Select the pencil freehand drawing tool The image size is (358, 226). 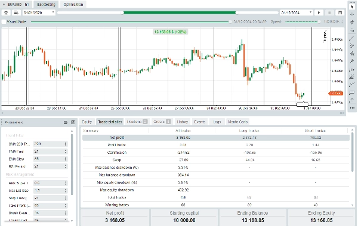(x=352, y=46)
